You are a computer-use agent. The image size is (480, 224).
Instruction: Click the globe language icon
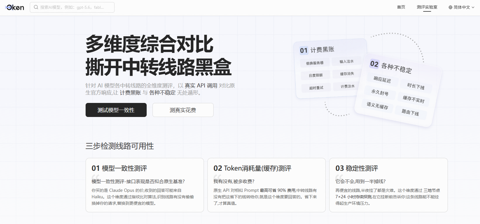(x=450, y=7)
